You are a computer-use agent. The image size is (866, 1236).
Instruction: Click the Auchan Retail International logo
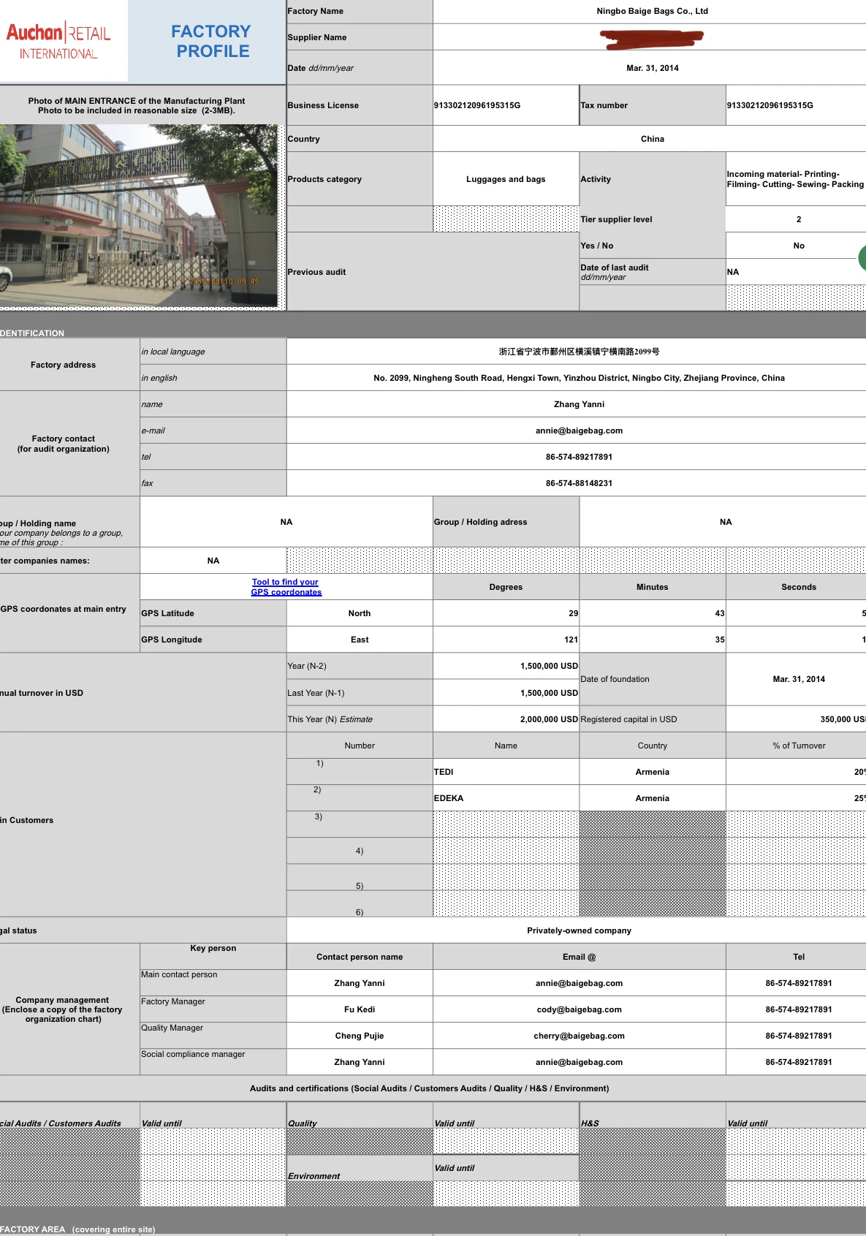(x=58, y=41)
